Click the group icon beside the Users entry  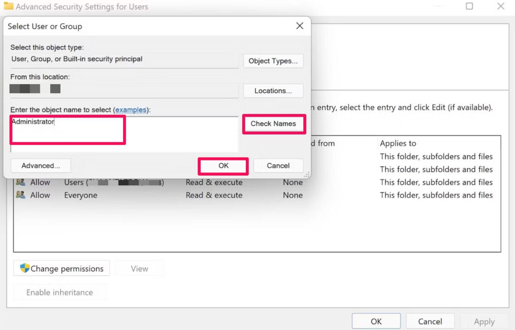coord(21,182)
